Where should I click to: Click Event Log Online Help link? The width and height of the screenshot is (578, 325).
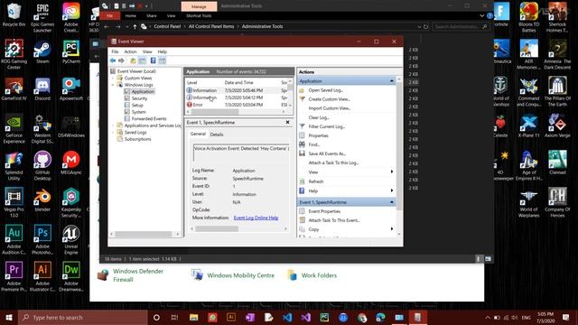click(x=256, y=218)
